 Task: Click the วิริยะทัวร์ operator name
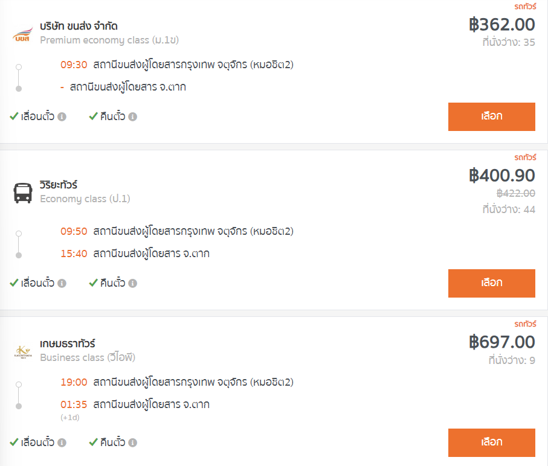tap(59, 185)
